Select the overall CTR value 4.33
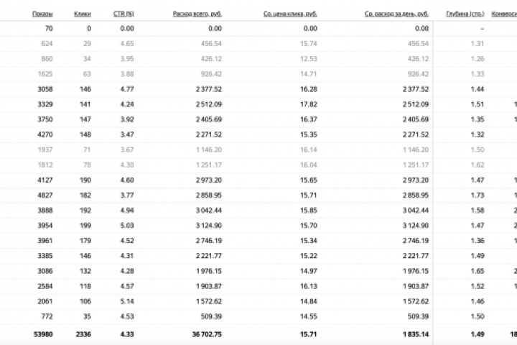The width and height of the screenshot is (517, 345). point(126,333)
